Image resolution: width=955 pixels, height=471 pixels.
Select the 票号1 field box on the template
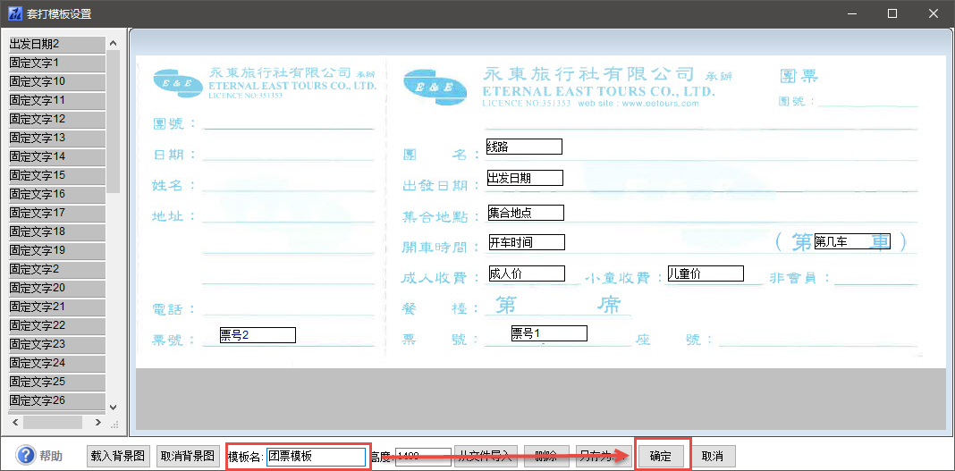click(549, 332)
